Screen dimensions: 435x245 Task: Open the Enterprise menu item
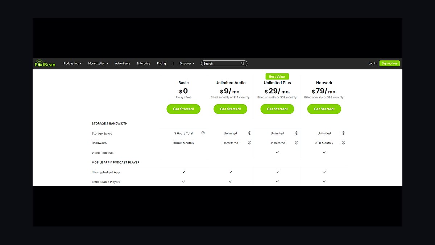[x=144, y=64]
